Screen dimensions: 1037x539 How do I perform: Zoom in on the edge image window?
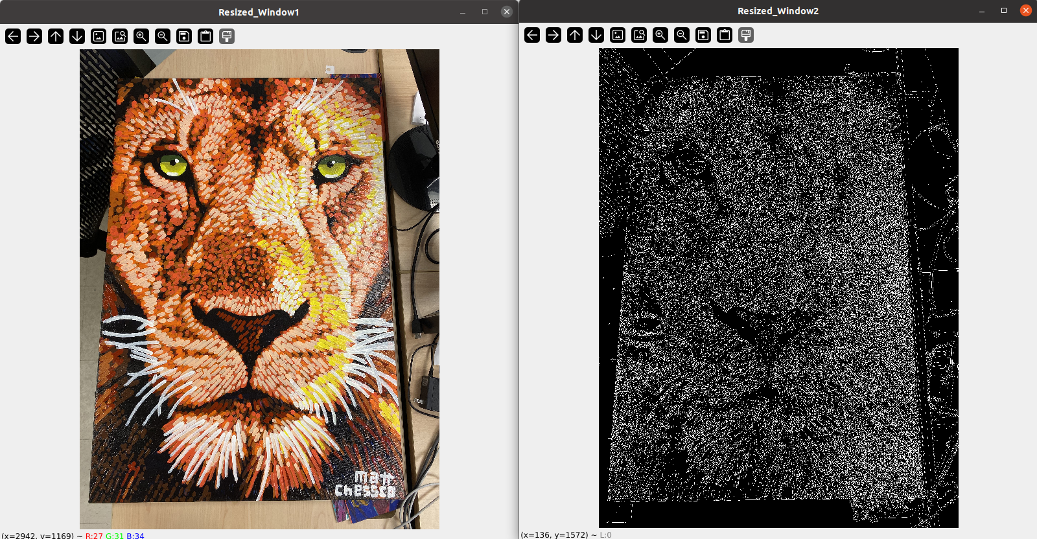pos(660,35)
